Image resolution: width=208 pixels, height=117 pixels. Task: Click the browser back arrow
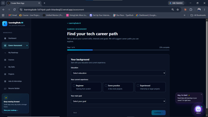click(x=4, y=10)
